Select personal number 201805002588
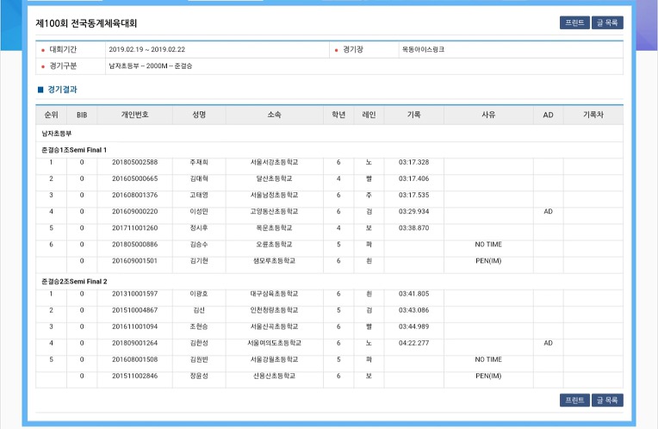 point(134,162)
